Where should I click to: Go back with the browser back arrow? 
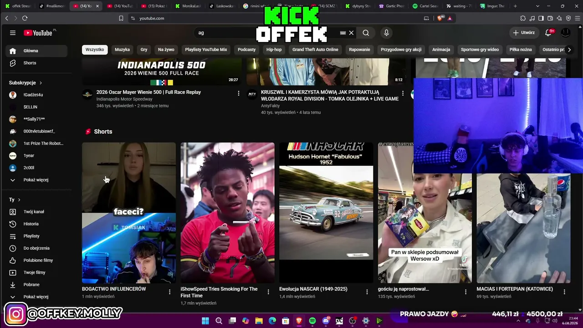click(x=6, y=18)
